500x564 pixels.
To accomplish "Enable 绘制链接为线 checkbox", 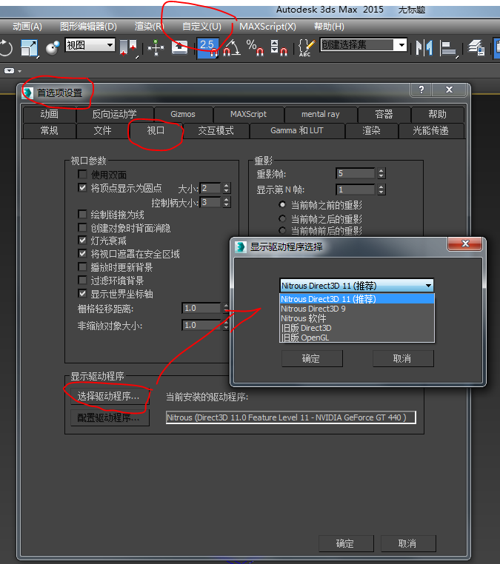I will [x=82, y=215].
